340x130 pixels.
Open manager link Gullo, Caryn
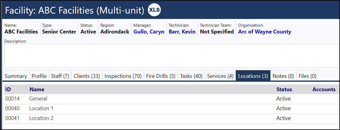(149, 32)
